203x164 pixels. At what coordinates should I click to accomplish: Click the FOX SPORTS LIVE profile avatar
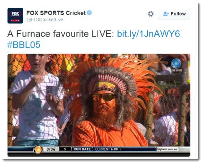(x=15, y=15)
